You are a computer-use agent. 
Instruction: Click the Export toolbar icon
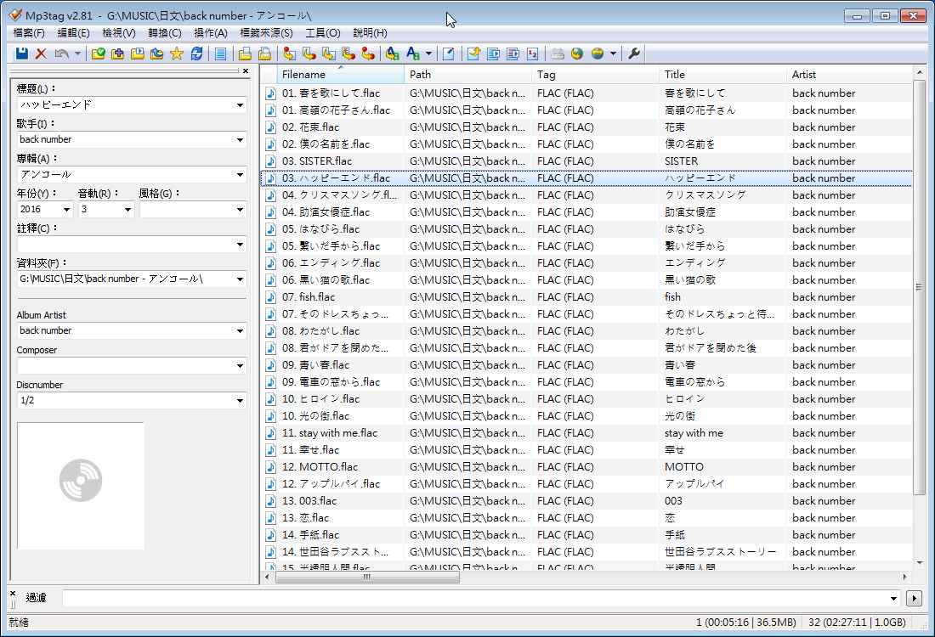[473, 54]
